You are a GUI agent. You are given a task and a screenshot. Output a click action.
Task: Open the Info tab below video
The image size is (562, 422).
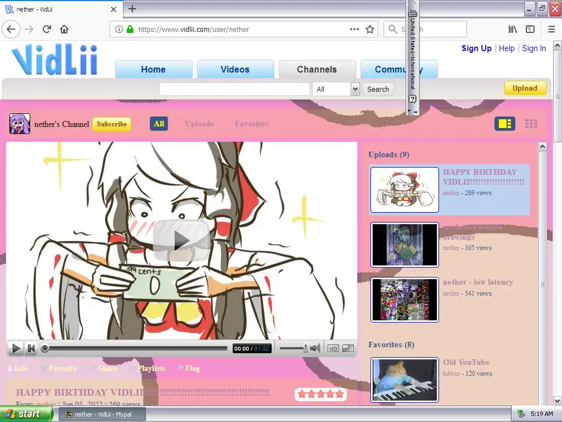pyautogui.click(x=18, y=368)
